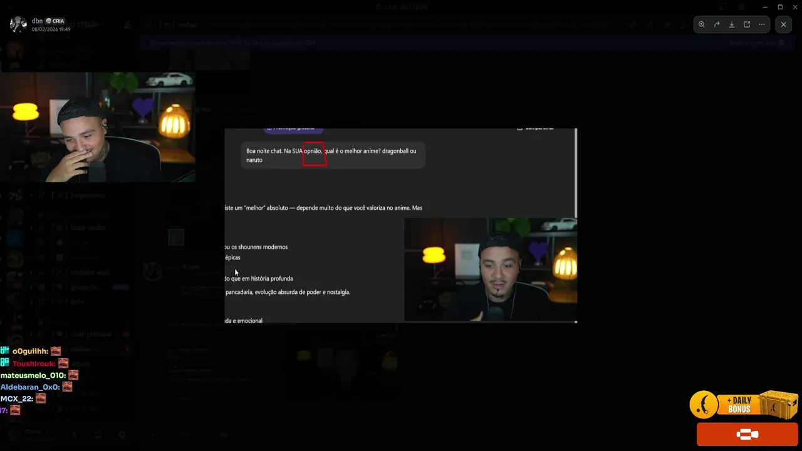Click the CRIA server tag badge
802x451 pixels.
coord(55,21)
